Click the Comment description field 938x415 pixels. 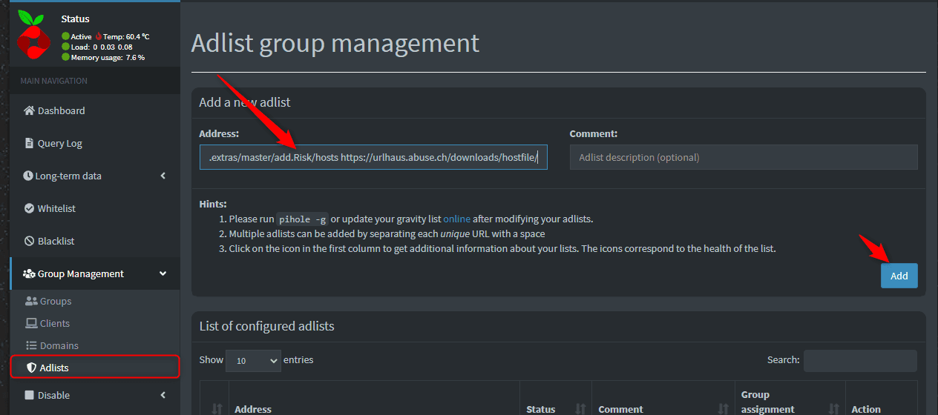[744, 157]
